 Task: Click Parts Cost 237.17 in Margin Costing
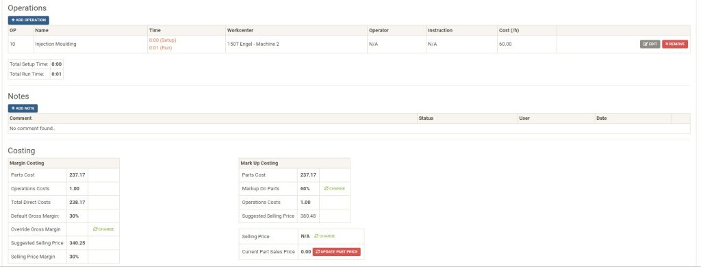tap(77, 175)
